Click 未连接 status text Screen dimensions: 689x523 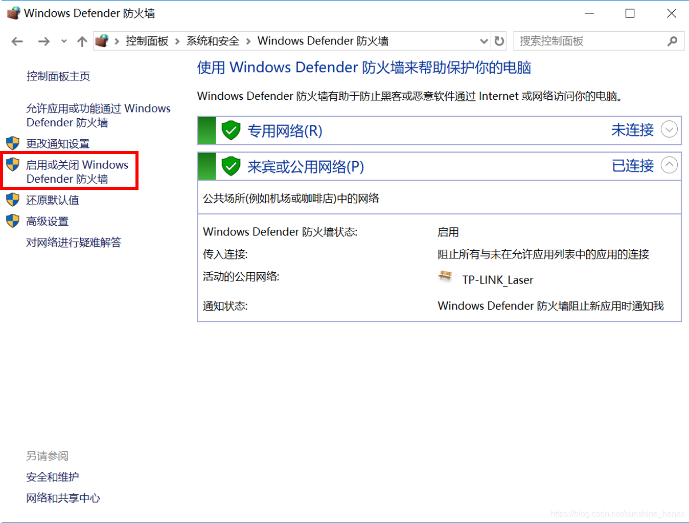click(x=633, y=130)
